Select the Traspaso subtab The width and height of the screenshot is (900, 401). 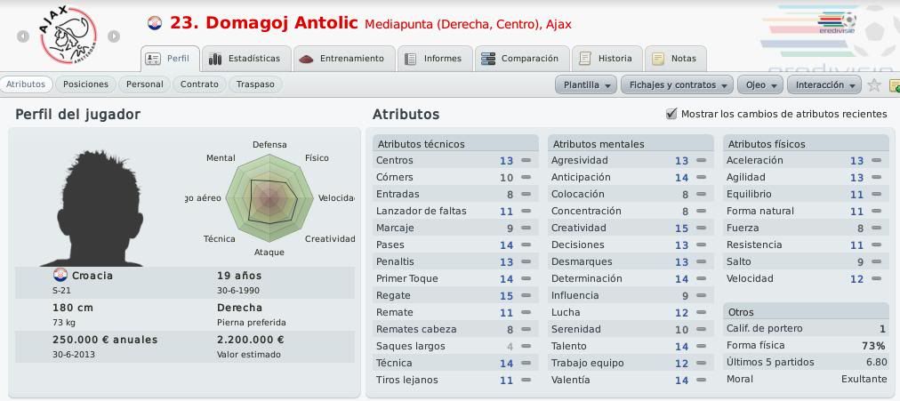pyautogui.click(x=255, y=84)
